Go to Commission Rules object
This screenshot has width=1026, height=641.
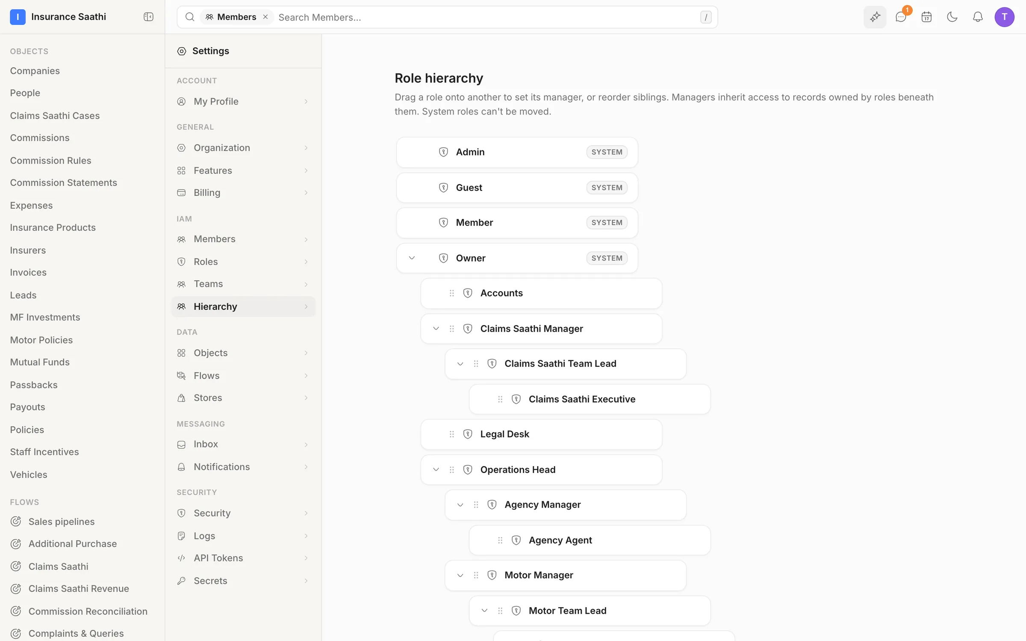(x=50, y=160)
